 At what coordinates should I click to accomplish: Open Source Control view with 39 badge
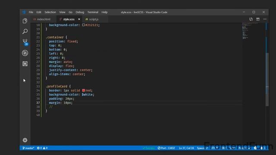(x=25, y=42)
